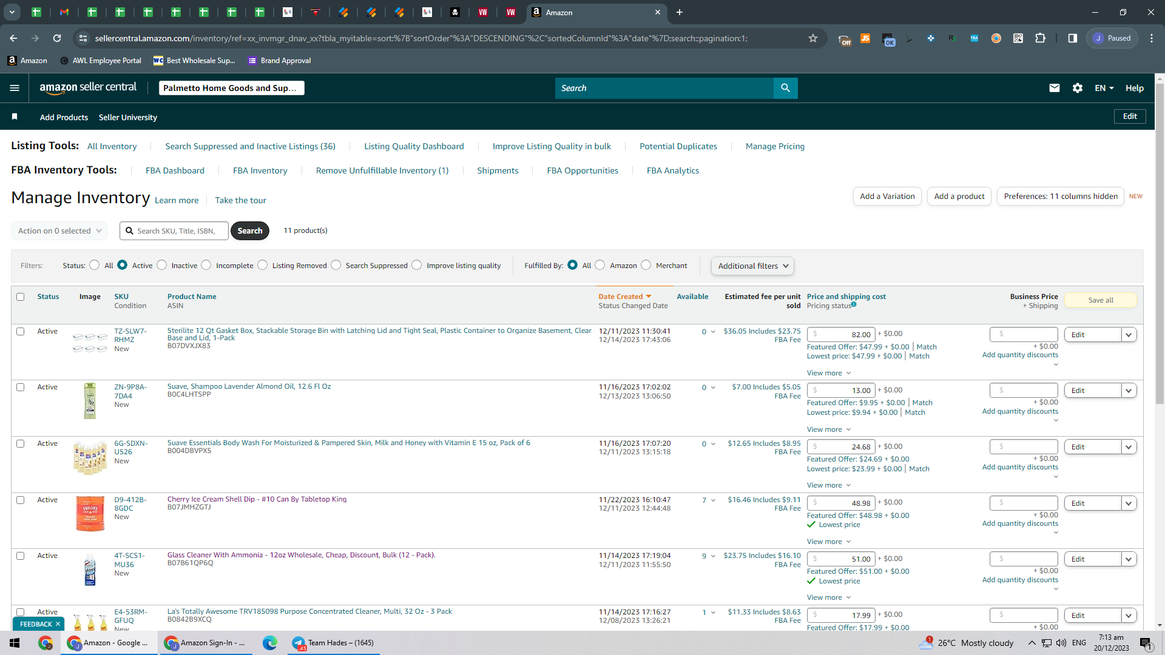Select the Incomplete status filter
This screenshot has width=1165, height=655.
click(x=206, y=265)
